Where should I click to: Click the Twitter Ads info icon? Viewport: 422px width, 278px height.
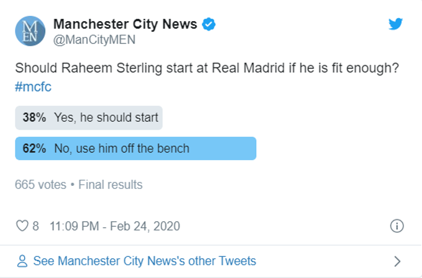396,226
